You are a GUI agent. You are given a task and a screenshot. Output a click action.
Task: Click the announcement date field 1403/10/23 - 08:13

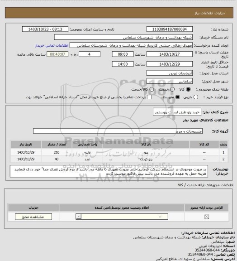(45, 29)
